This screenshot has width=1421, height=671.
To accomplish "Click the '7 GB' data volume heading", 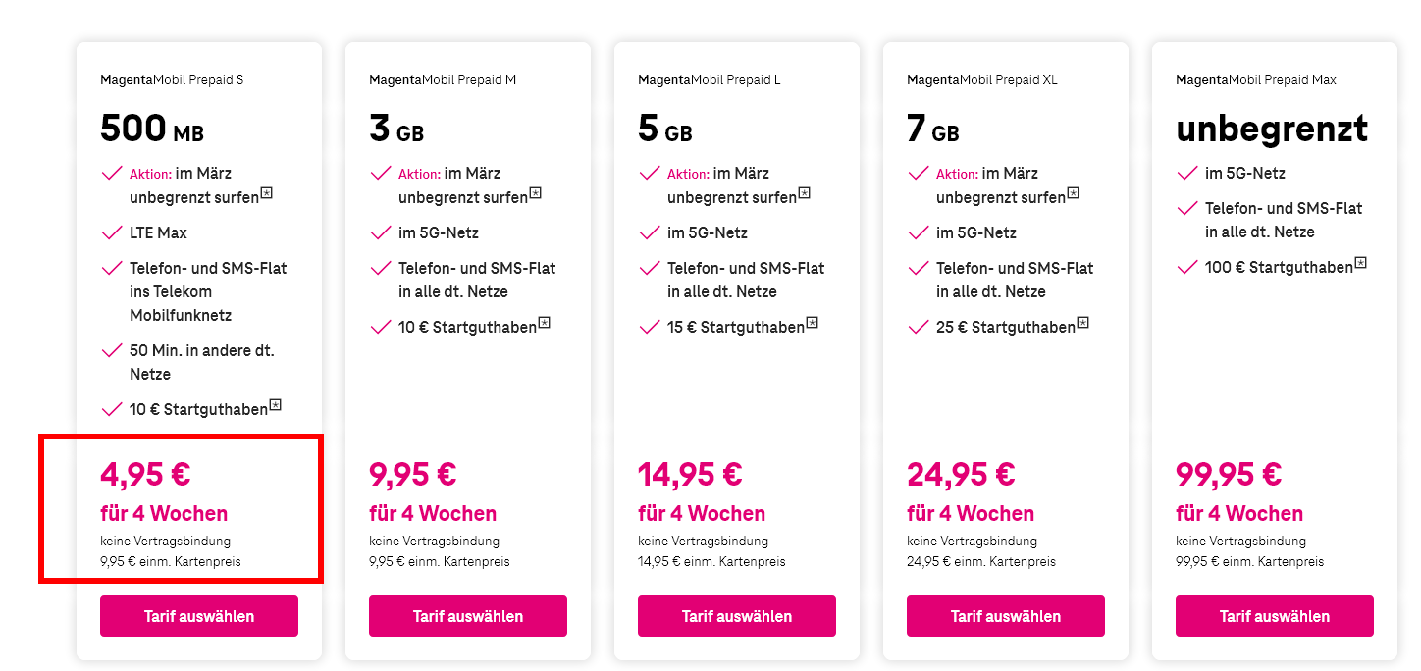I will tap(933, 129).
